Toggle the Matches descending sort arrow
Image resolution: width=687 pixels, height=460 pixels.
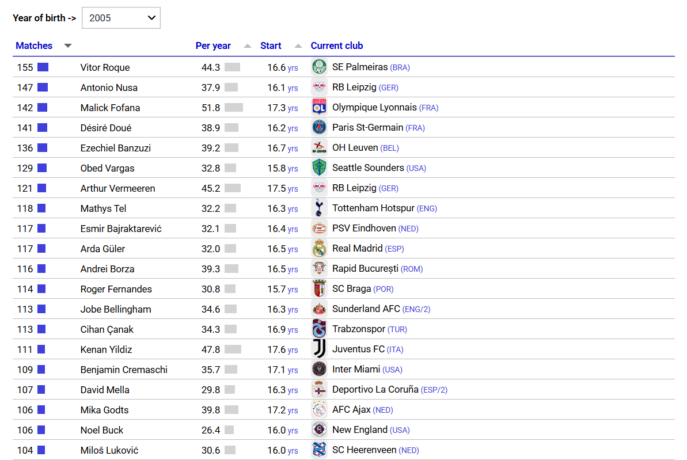point(68,46)
